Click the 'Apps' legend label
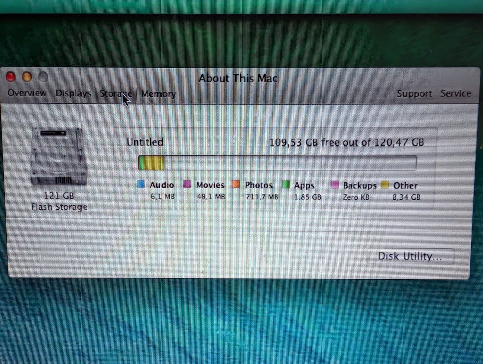483x364 pixels. coord(304,186)
